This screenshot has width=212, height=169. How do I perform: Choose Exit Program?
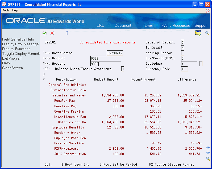[12, 59]
